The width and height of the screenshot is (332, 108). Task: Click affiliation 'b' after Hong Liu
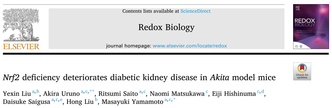96,100
